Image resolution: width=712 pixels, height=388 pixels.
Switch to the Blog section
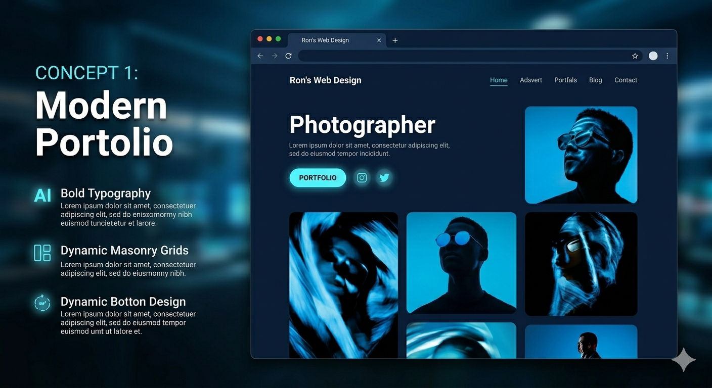[595, 80]
